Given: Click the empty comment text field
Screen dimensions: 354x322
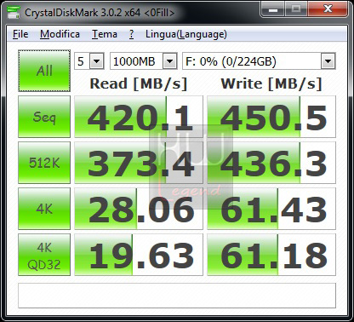Looking at the screenshot, I should coord(177,296).
